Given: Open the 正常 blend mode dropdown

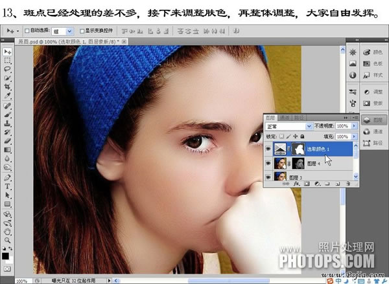Looking at the screenshot, I should pos(289,127).
